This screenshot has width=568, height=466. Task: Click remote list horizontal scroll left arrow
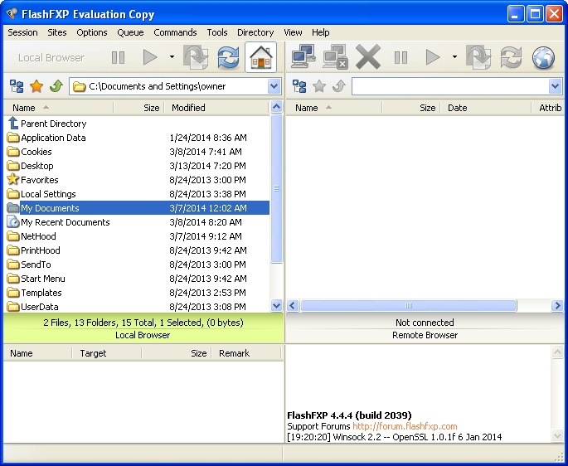click(293, 305)
